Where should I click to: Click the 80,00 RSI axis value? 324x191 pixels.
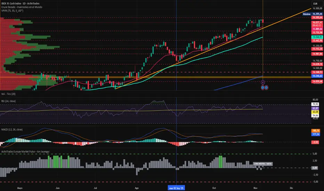[315, 100]
